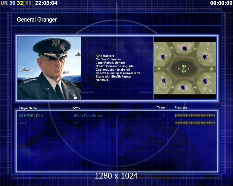Screen dimensions: 233x186
Task: Click the Laser Point Defenses line
Action: pos(110,63)
